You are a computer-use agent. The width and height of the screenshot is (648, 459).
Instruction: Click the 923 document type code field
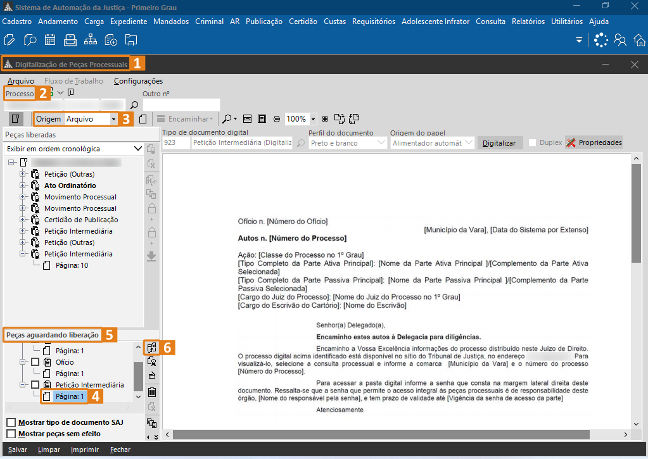tap(176, 142)
